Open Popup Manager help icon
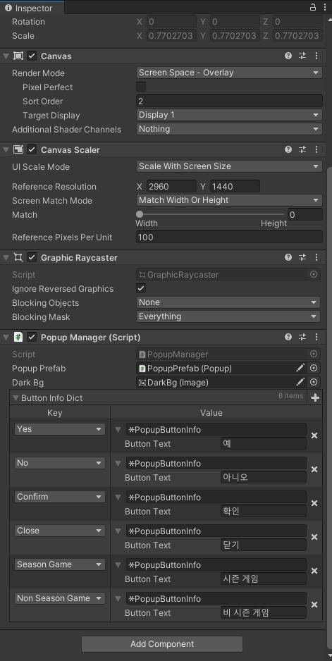This screenshot has width=332, height=661. coord(288,337)
